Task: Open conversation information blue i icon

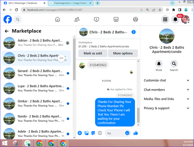Action: click(133, 32)
